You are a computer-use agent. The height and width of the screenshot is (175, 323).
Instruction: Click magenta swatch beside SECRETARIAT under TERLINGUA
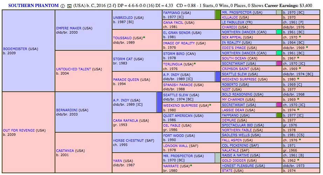(279, 64)
